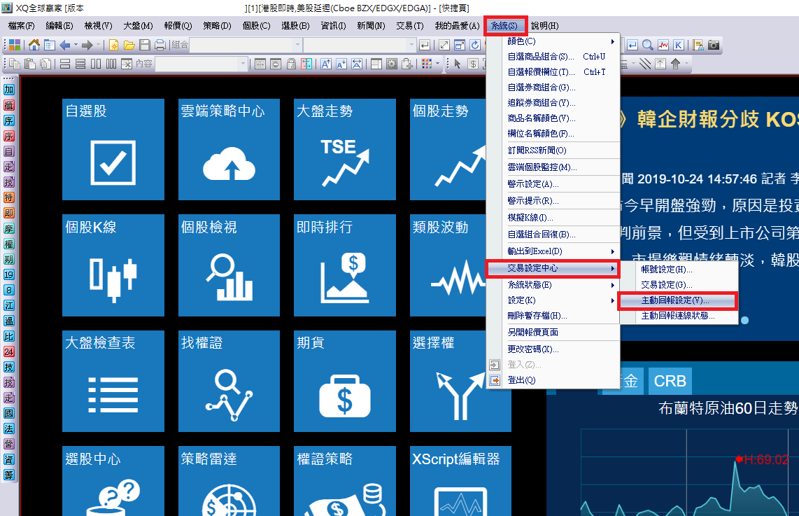Open the 期貨 futures tile

pos(344,381)
